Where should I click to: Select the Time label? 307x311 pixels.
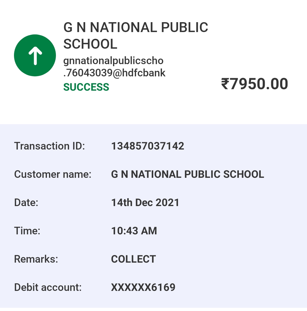[27, 231]
